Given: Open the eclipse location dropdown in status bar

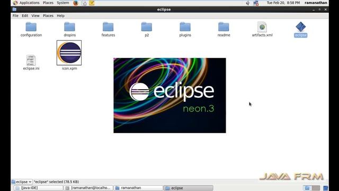Looking at the screenshot, I should point(22,181).
